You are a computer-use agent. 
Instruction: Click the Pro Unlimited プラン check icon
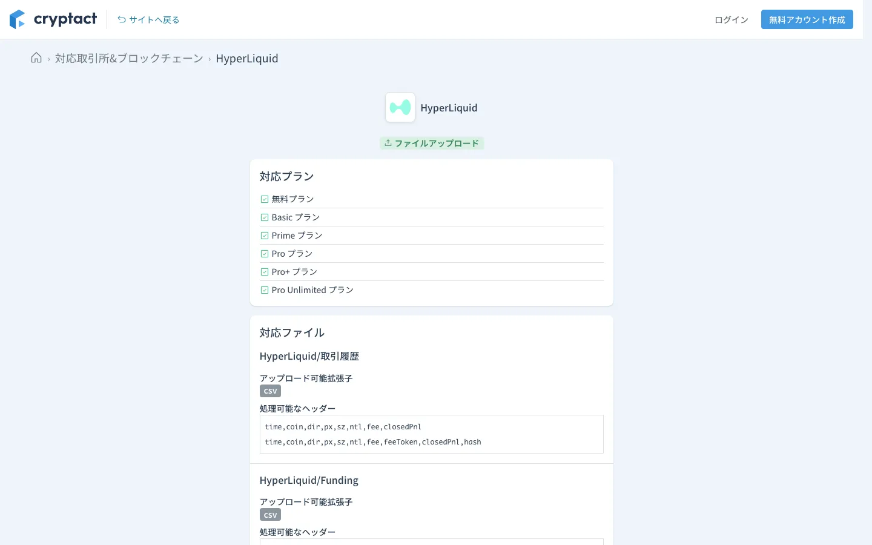click(x=265, y=290)
